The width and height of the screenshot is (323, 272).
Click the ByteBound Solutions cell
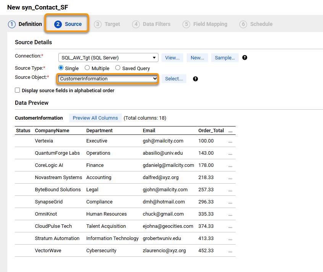(x=58, y=190)
